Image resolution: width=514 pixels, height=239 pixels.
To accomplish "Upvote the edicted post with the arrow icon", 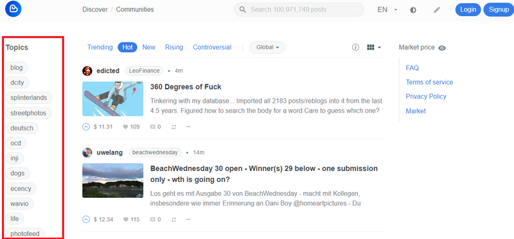I will point(86,127).
